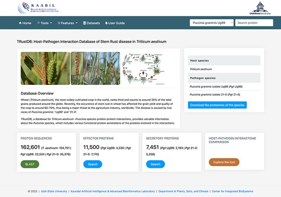The image size is (281, 197).
Task: Click the Search protein input field
Action: coord(254,23)
